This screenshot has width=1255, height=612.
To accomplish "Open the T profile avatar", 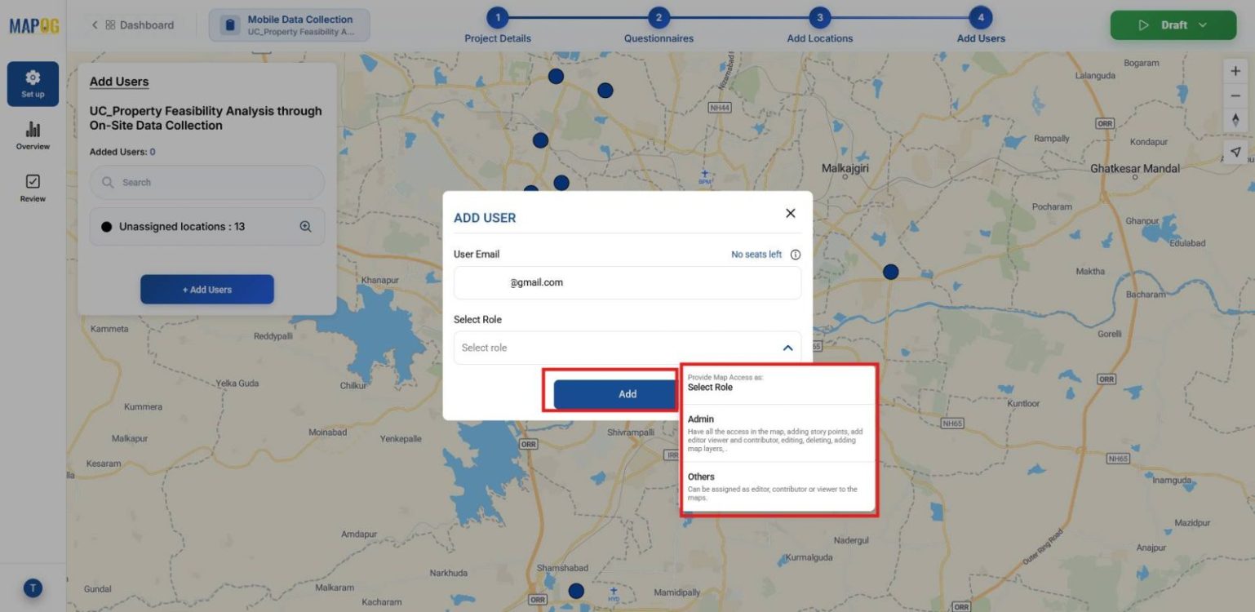I will pyautogui.click(x=31, y=588).
